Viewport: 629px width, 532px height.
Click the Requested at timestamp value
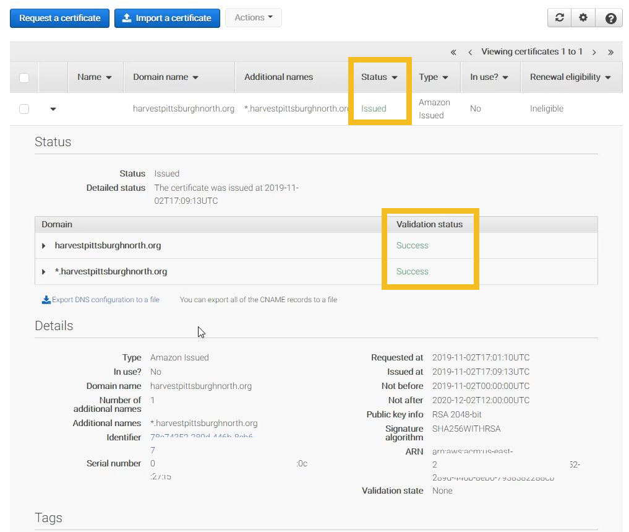[481, 357]
